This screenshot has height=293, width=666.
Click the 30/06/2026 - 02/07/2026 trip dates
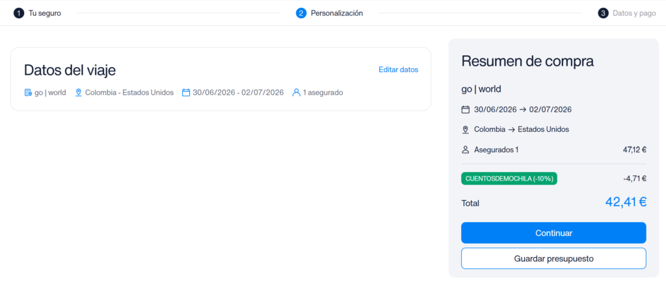click(238, 92)
